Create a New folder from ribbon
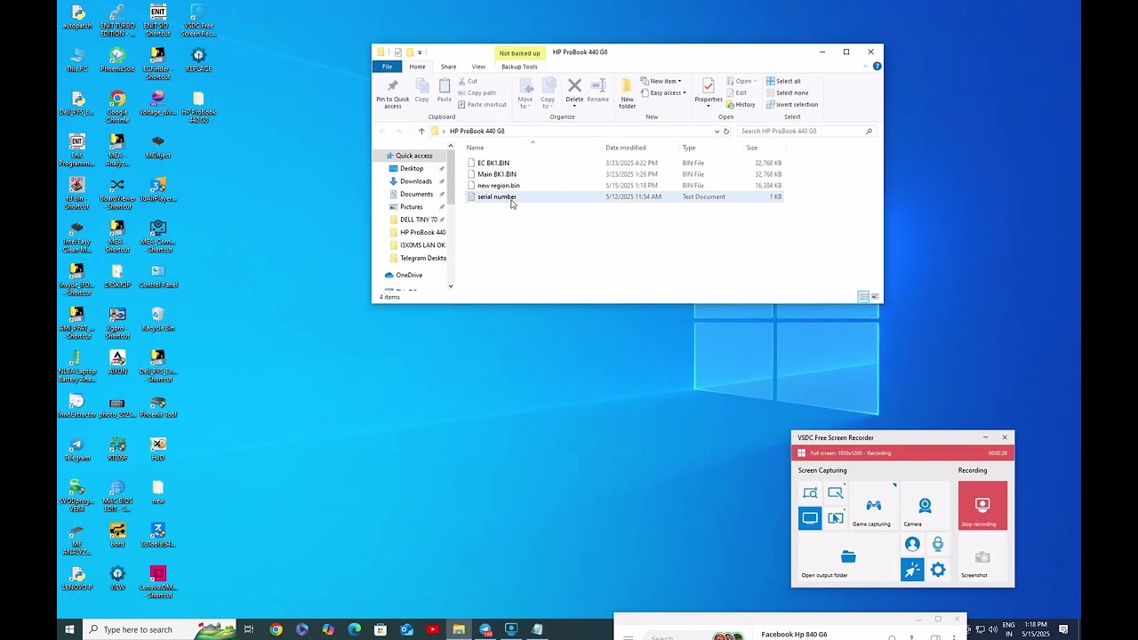 [627, 94]
